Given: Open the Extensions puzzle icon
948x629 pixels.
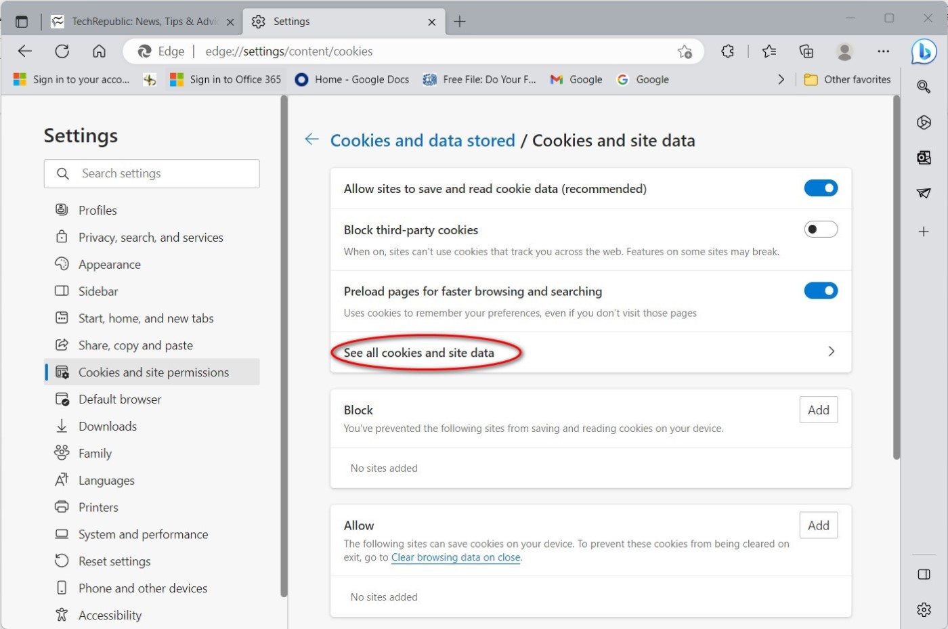Looking at the screenshot, I should (728, 51).
